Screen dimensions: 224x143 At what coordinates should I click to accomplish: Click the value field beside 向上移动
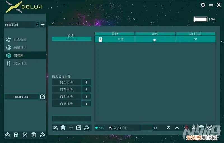[x=86, y=96]
